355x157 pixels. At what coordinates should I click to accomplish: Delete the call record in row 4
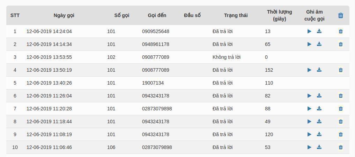pos(340,70)
